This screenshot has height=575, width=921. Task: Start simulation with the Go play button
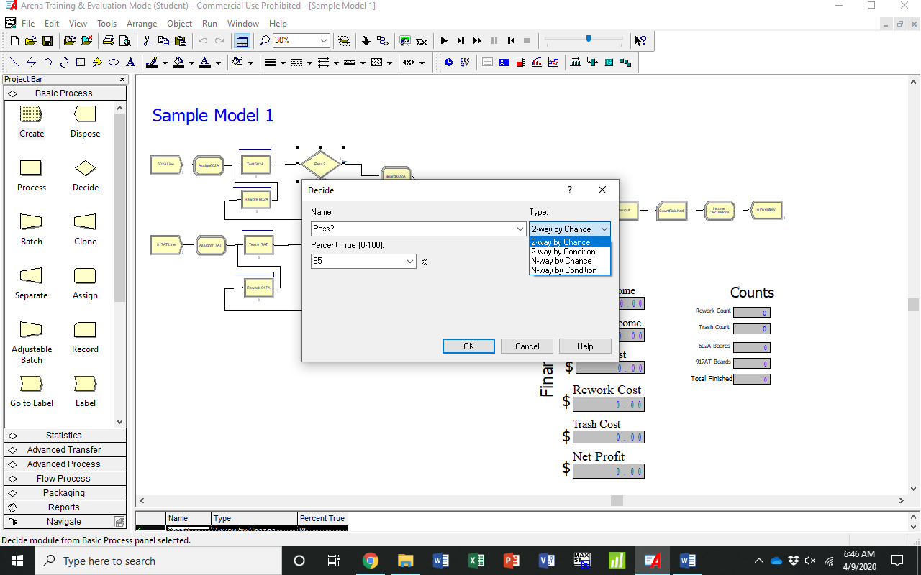click(x=444, y=41)
